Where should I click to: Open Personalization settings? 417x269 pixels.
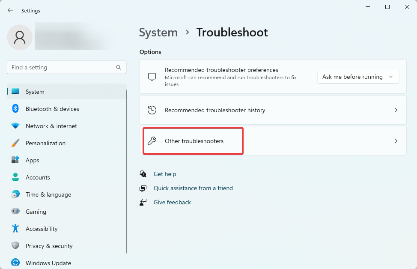click(x=66, y=143)
